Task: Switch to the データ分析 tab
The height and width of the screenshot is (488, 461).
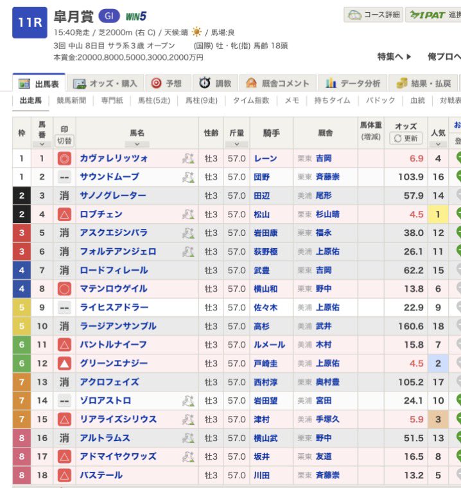Action: [x=352, y=84]
